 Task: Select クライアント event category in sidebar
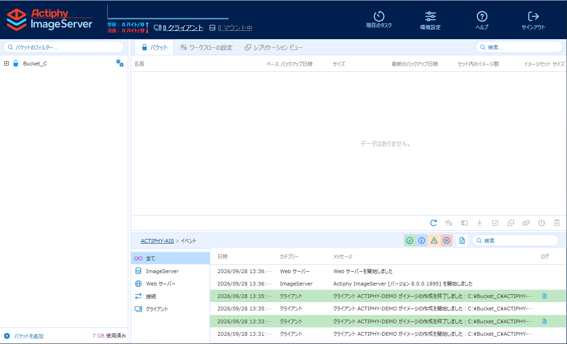pos(170,309)
